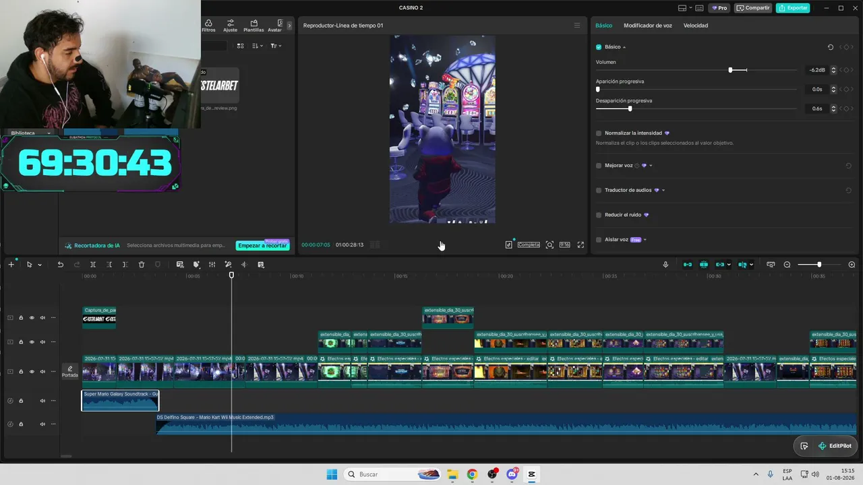863x485 pixels.
Task: Open the selection tool mode dropdown arrow
Action: pyautogui.click(x=39, y=265)
